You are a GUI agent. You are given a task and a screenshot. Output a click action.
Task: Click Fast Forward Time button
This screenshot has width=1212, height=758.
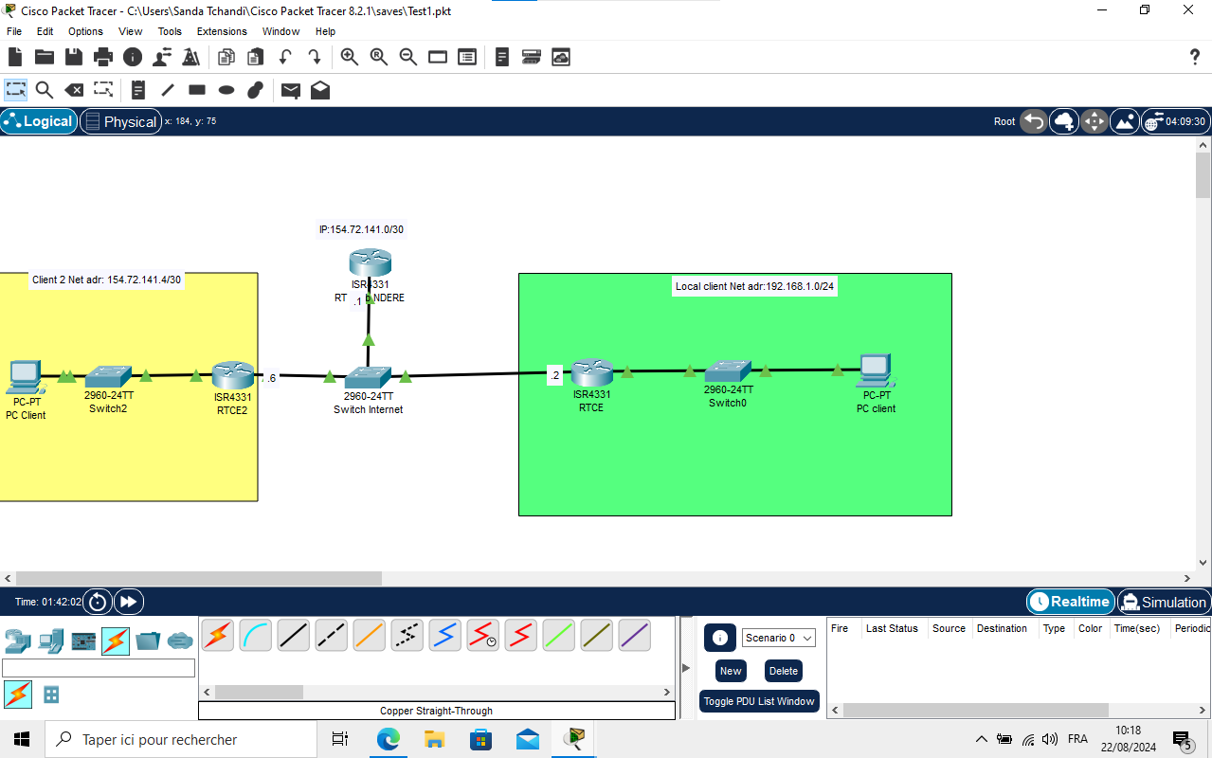(128, 602)
